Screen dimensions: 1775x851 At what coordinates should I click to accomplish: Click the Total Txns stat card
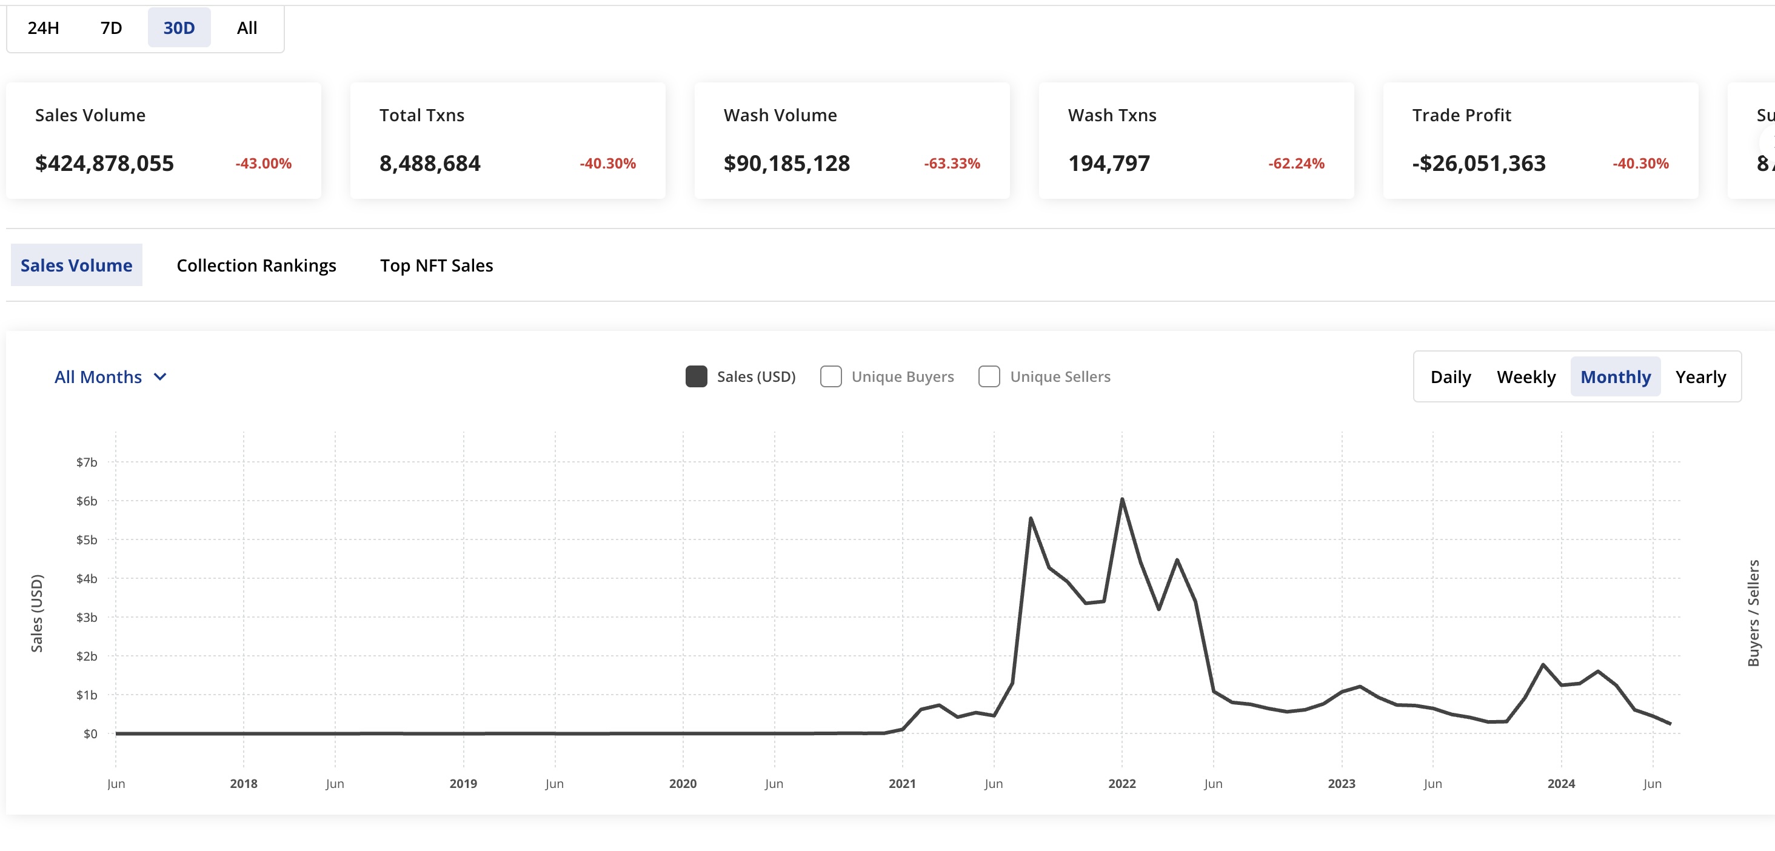point(507,141)
